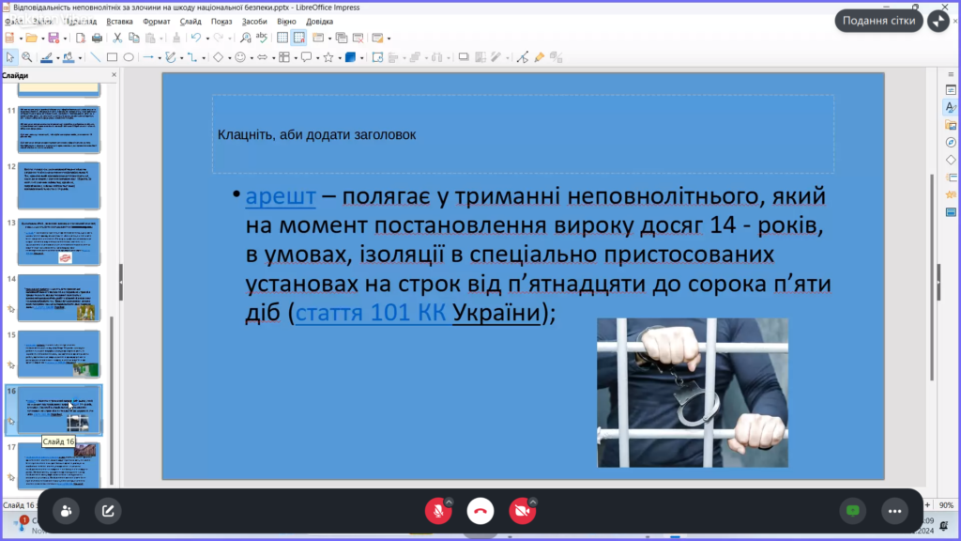
Task: Select the Rectangle drawing tool
Action: tap(112, 57)
